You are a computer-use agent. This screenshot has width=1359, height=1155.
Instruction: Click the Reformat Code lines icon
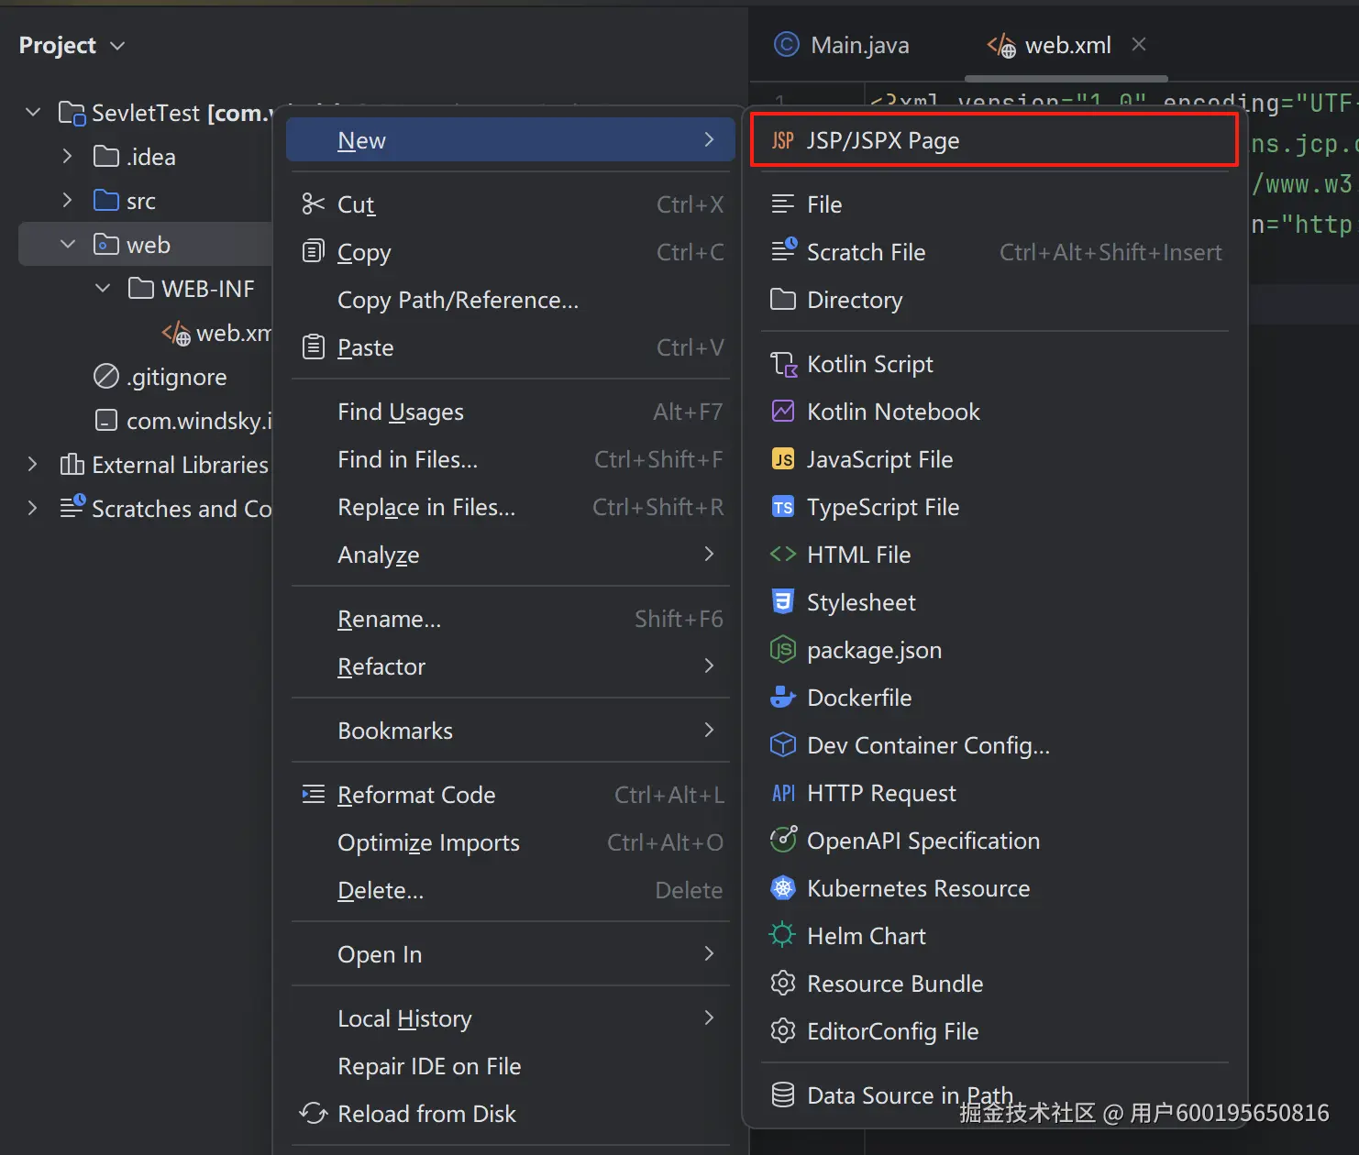point(314,795)
